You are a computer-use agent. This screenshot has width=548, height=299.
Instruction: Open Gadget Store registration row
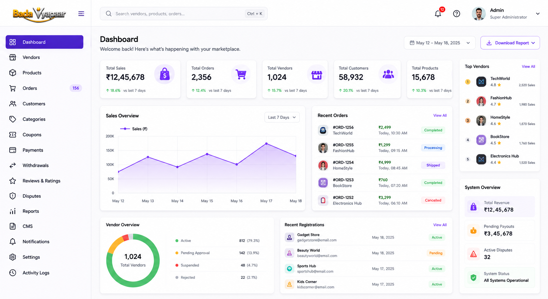pos(365,237)
